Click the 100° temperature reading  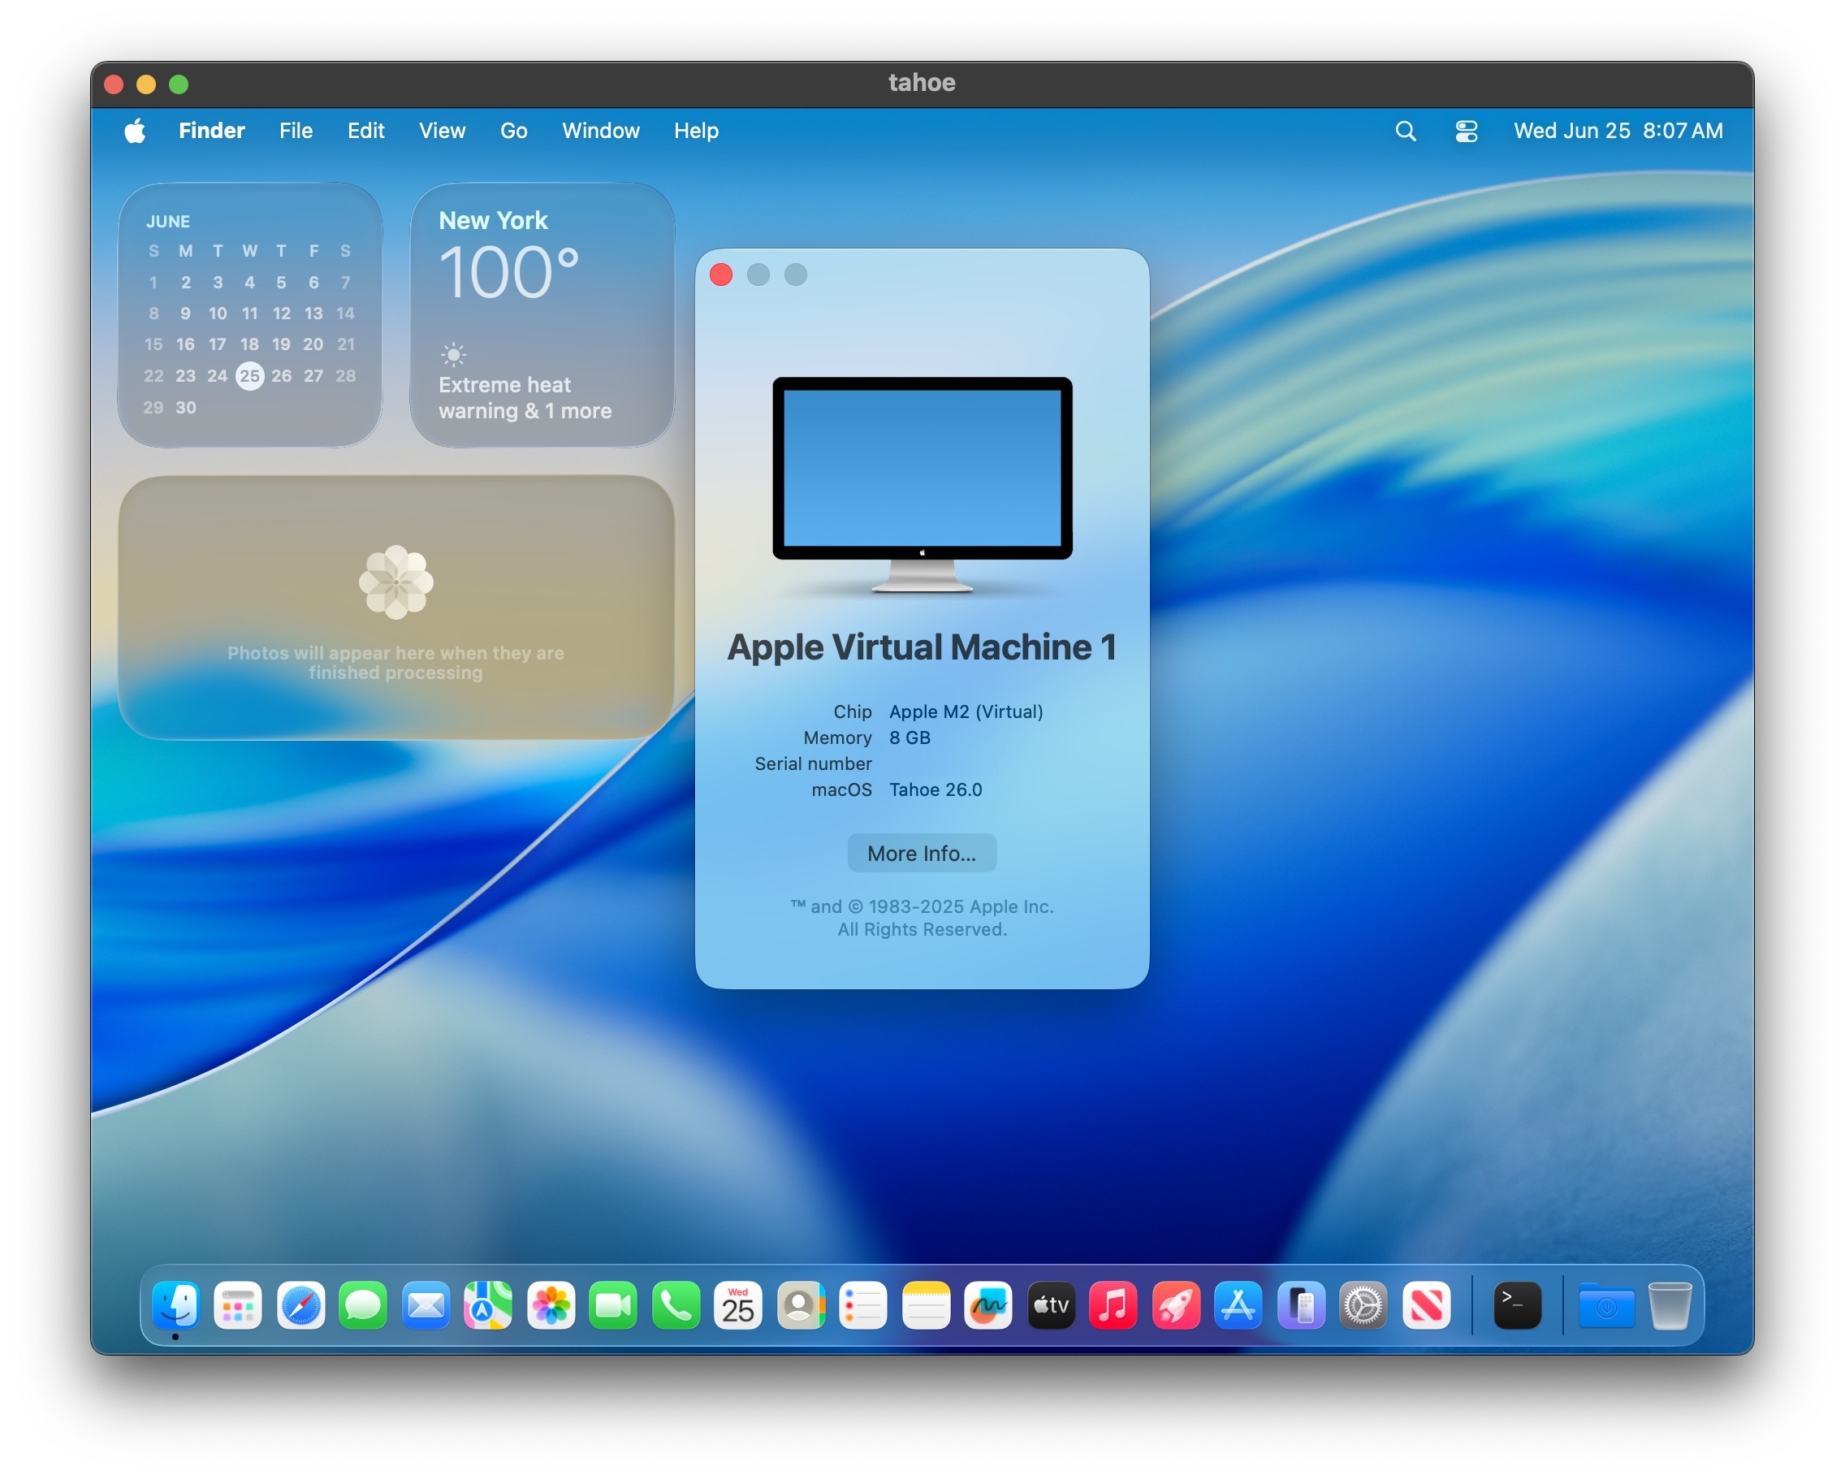(x=509, y=273)
